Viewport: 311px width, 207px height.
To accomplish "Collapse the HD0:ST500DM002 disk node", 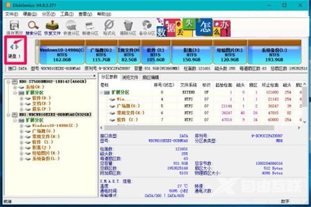I will pos(8,81).
